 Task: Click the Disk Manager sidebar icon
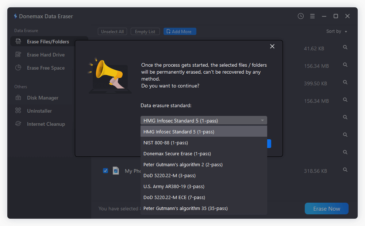[x=18, y=98]
